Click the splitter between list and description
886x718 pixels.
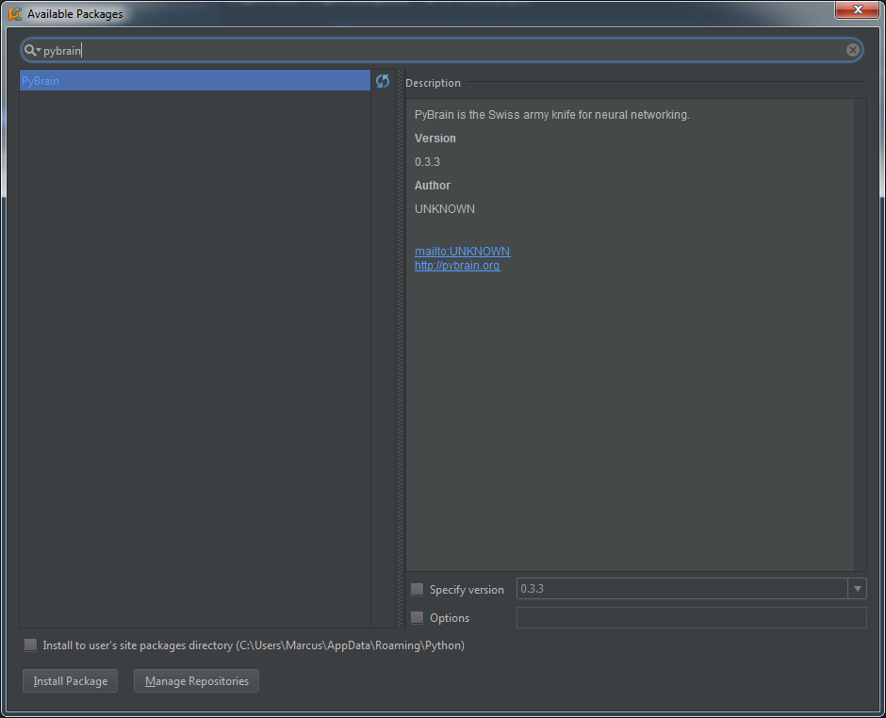(x=401, y=349)
